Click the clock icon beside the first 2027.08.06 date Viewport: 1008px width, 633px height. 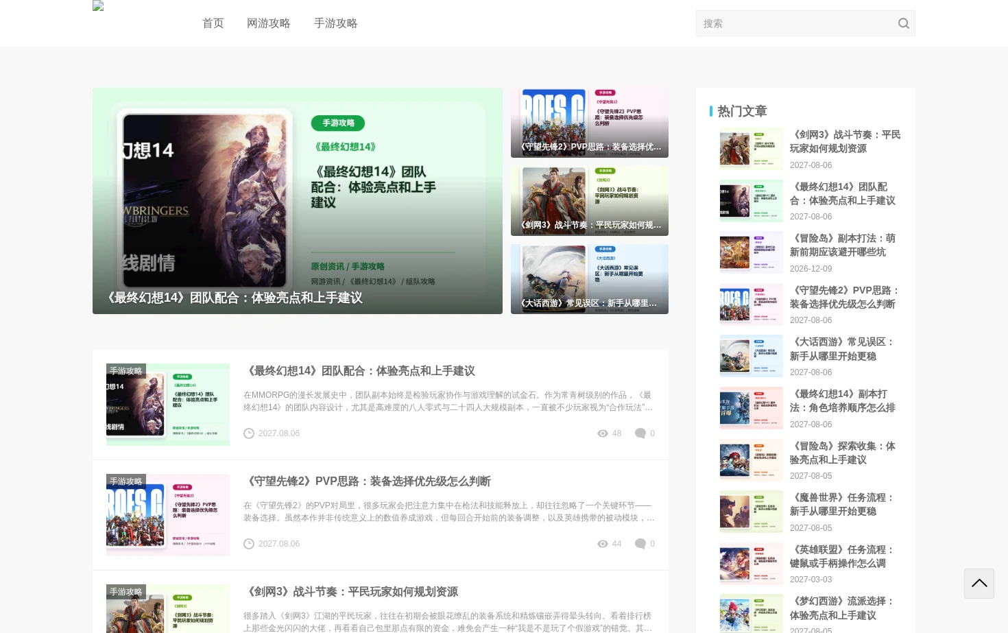point(249,433)
